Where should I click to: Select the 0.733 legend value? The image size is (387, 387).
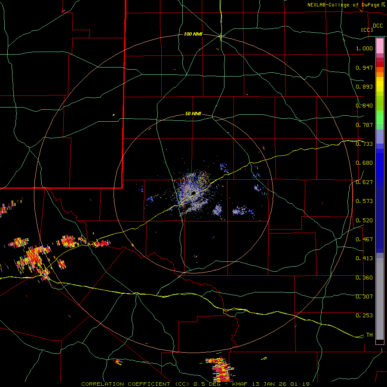(364, 144)
